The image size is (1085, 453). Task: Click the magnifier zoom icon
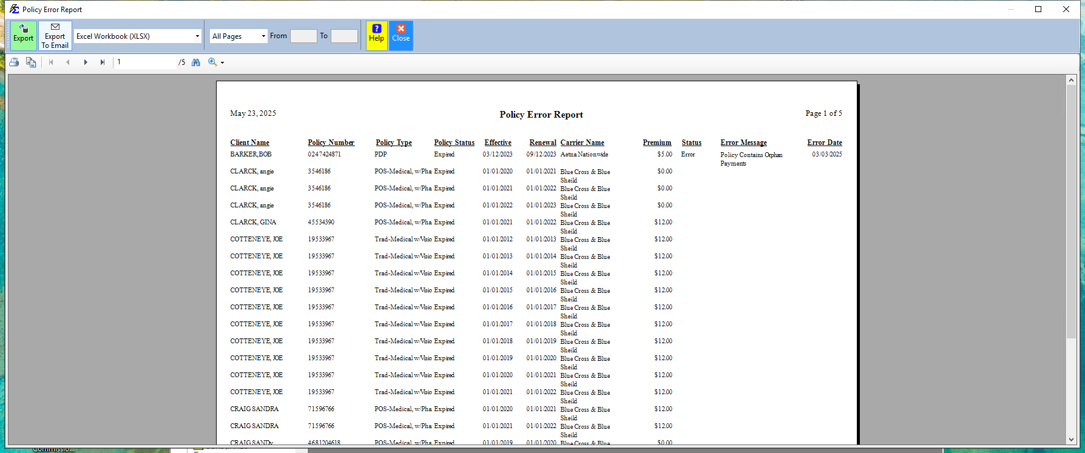212,62
